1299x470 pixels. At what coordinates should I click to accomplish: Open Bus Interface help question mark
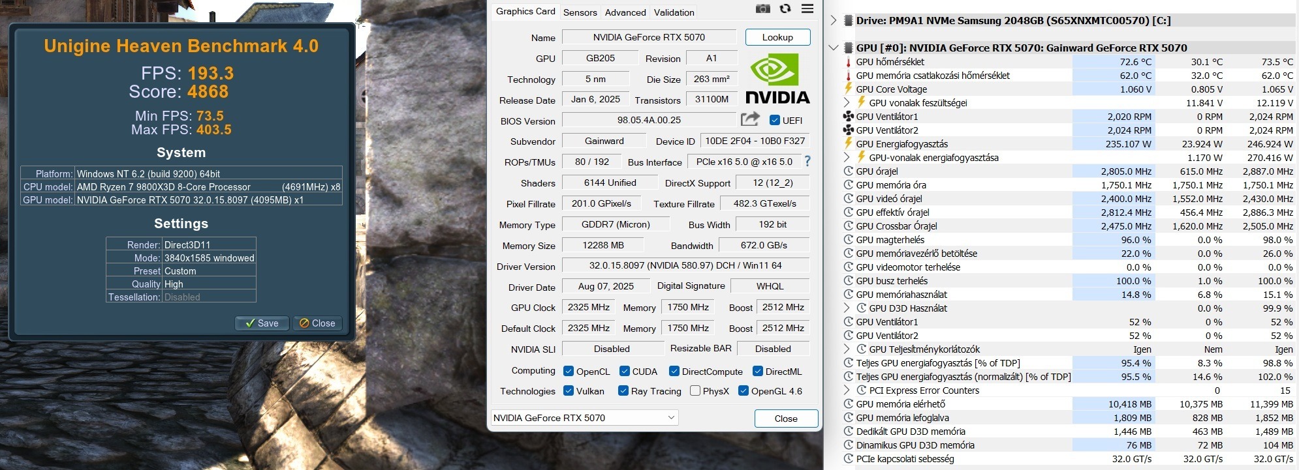807,161
